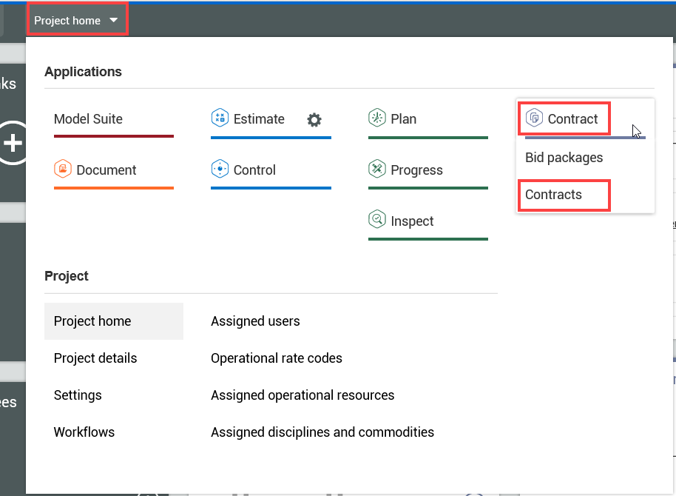Go to Assigned users
676x496 pixels.
click(x=255, y=321)
